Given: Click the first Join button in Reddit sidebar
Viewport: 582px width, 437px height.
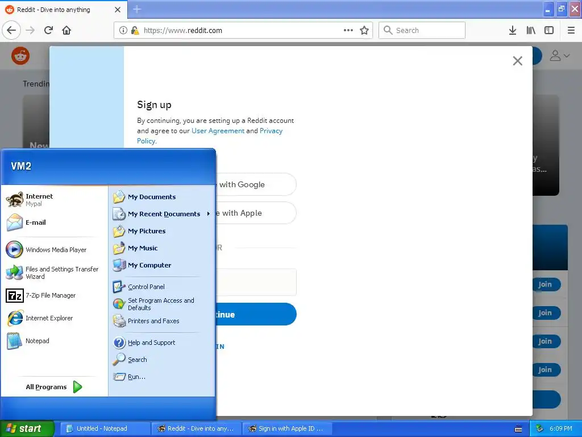Looking at the screenshot, I should tap(545, 285).
